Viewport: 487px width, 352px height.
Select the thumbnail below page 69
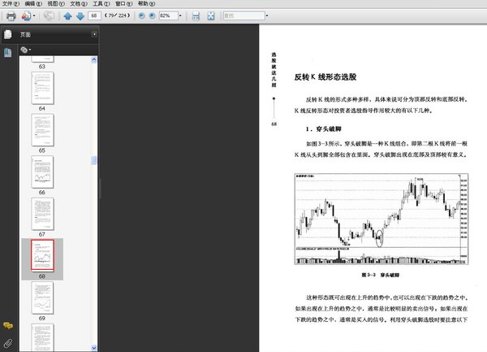click(42, 337)
